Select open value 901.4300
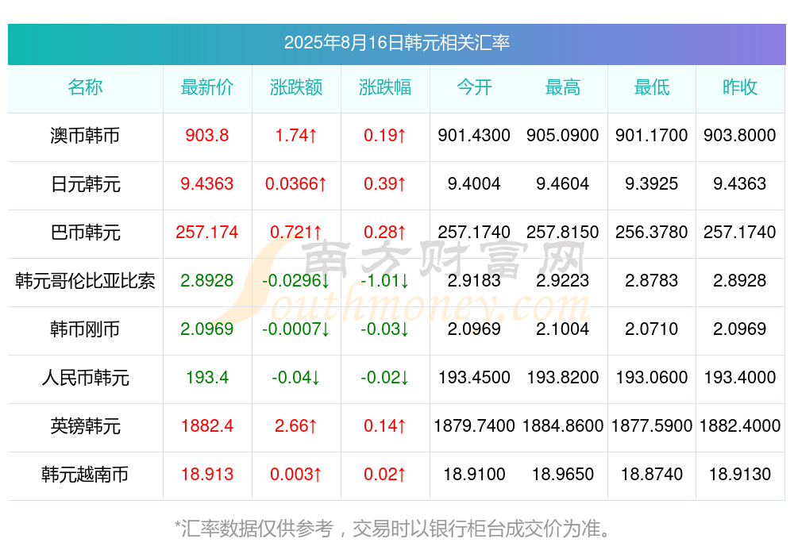The width and height of the screenshot is (794, 554). [x=474, y=135]
